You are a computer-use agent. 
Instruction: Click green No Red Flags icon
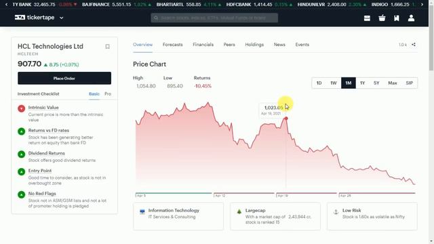[x=21, y=195]
